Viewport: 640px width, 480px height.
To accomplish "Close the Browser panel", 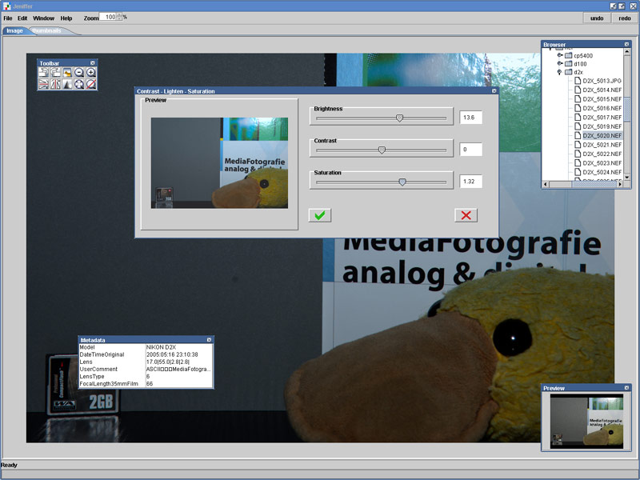I will [x=626, y=44].
